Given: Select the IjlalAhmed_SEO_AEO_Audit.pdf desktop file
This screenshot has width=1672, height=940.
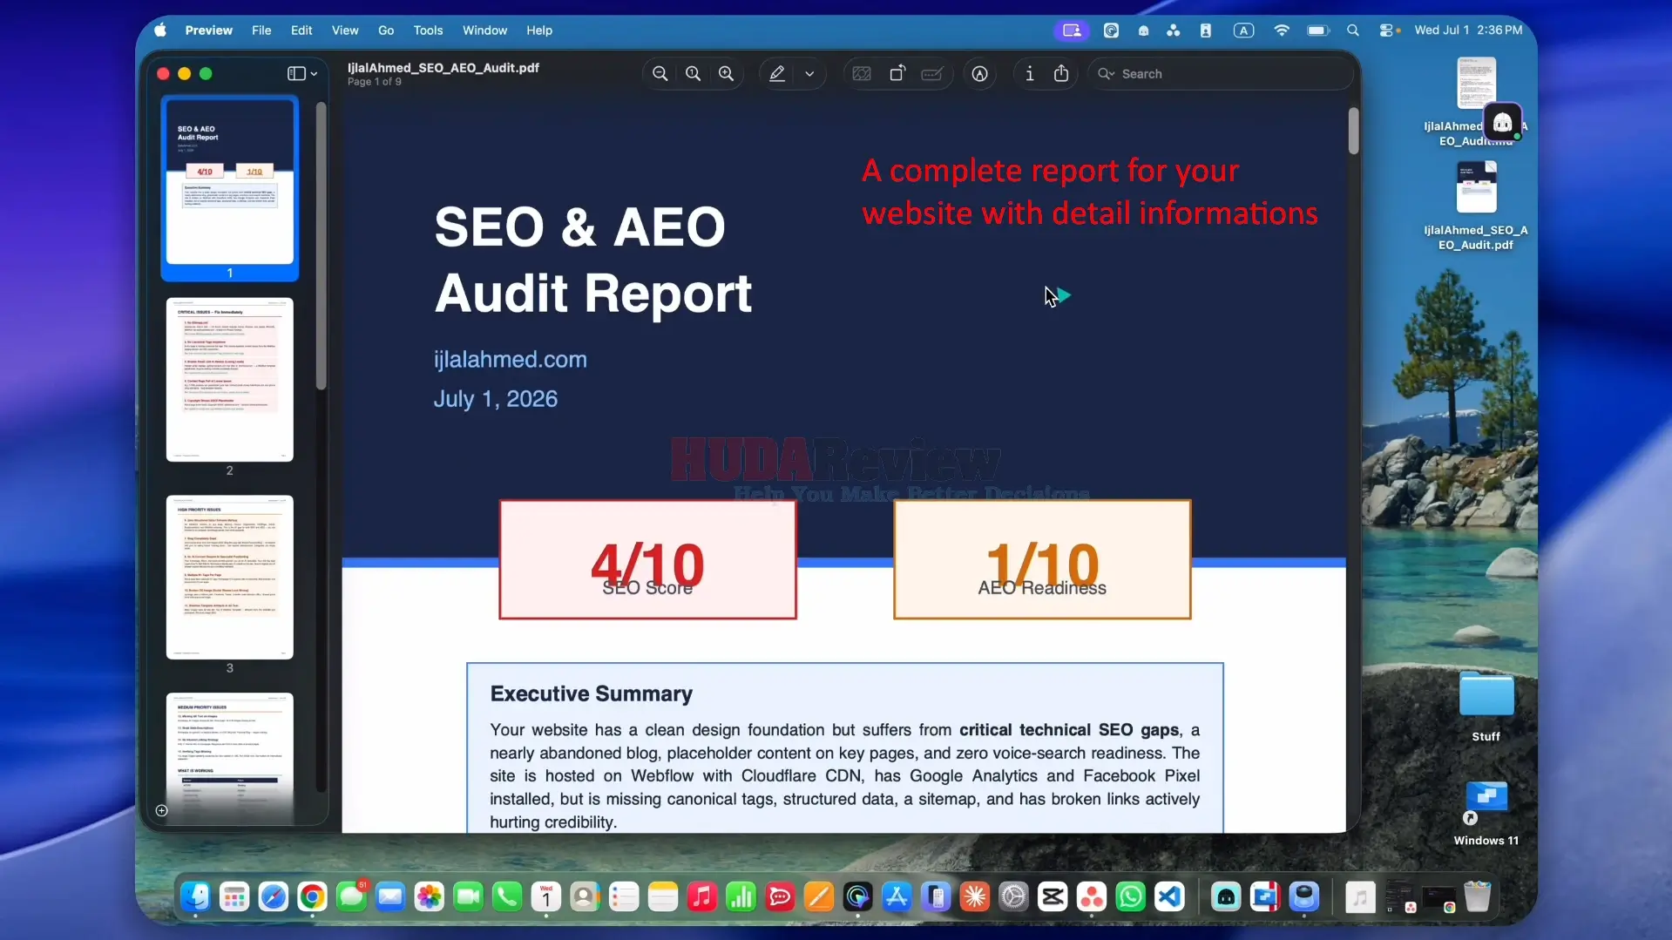Looking at the screenshot, I should (x=1476, y=207).
